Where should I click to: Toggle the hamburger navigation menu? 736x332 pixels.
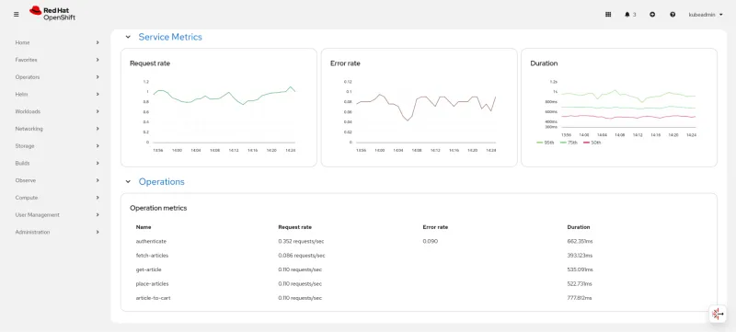(17, 15)
